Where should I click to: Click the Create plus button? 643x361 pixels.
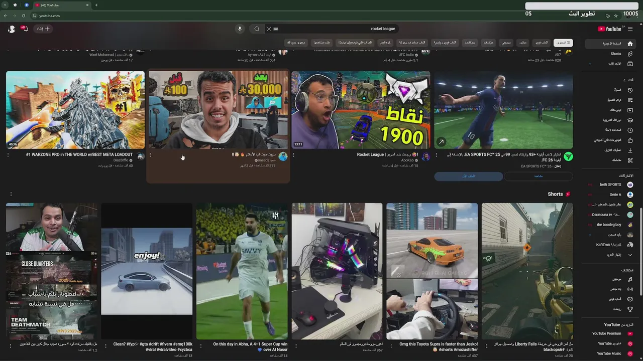pyautogui.click(x=43, y=29)
